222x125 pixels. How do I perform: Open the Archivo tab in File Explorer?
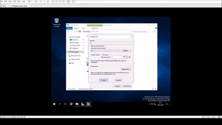pyautogui.click(x=69, y=28)
